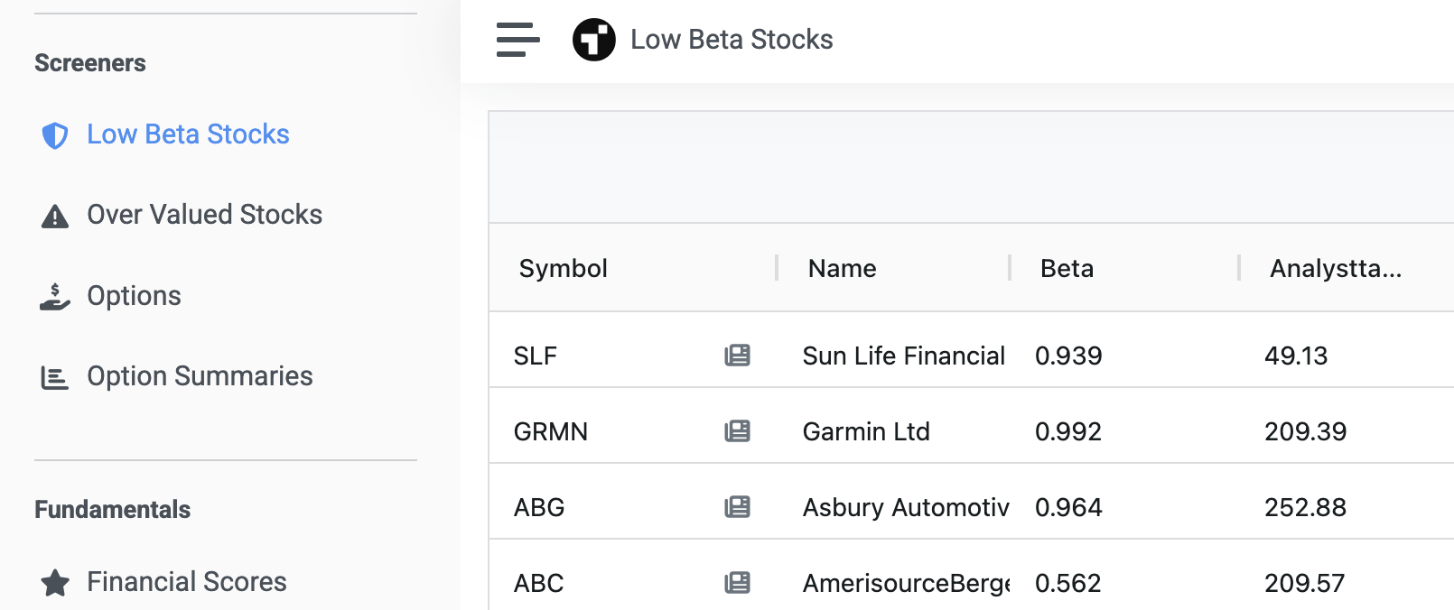Screen dimensions: 1454x610
Task: Open the hamburger menu icon
Action: (x=517, y=40)
